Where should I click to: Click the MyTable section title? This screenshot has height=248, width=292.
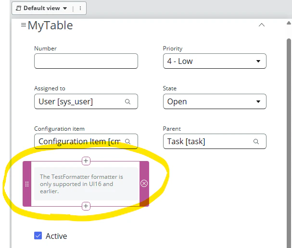coord(51,25)
